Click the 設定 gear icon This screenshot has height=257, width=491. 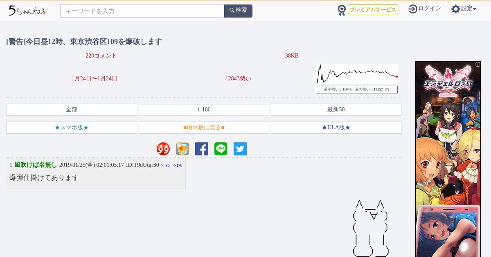coord(456,9)
